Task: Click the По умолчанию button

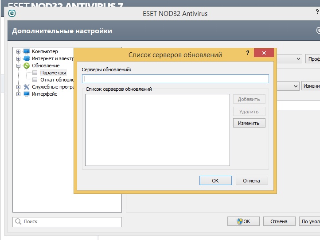Action: pyautogui.click(x=310, y=221)
